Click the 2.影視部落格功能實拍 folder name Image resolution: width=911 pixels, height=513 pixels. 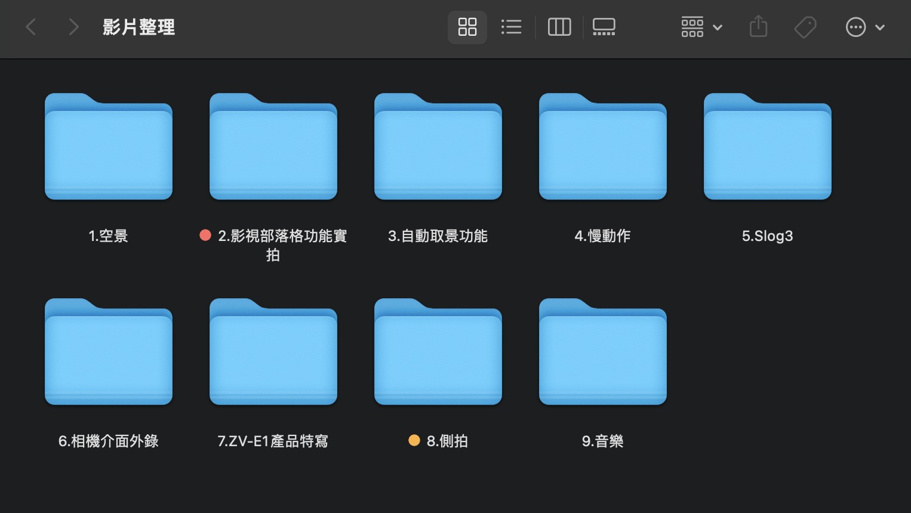[282, 245]
